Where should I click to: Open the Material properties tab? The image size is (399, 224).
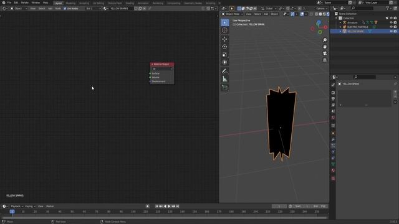[333, 170]
